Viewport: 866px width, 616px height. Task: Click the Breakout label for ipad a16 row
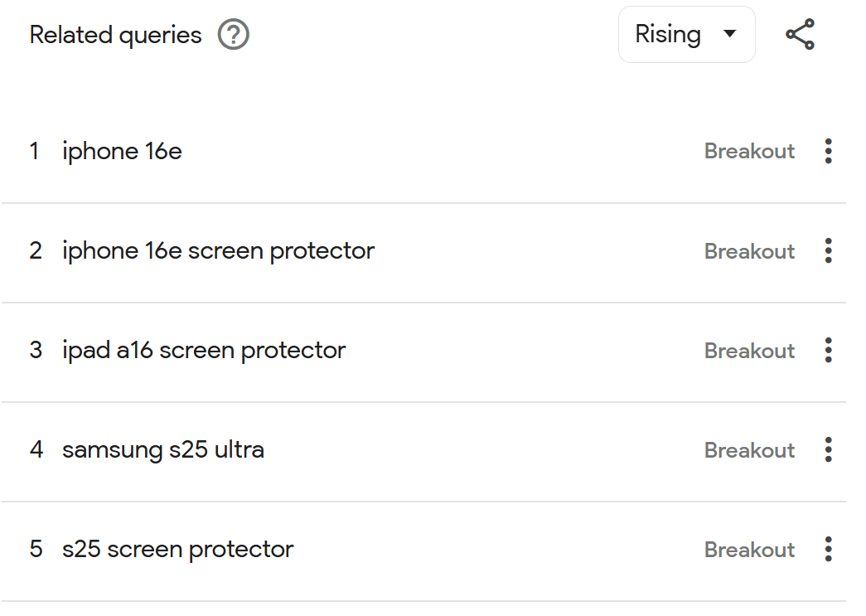[749, 350]
